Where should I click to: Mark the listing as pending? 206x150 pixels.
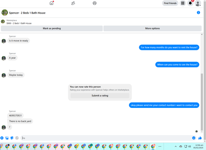pos(52,29)
